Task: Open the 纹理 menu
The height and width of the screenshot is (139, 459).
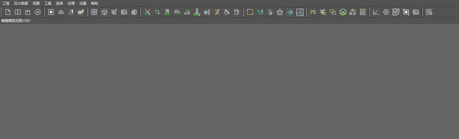Action: [71, 3]
